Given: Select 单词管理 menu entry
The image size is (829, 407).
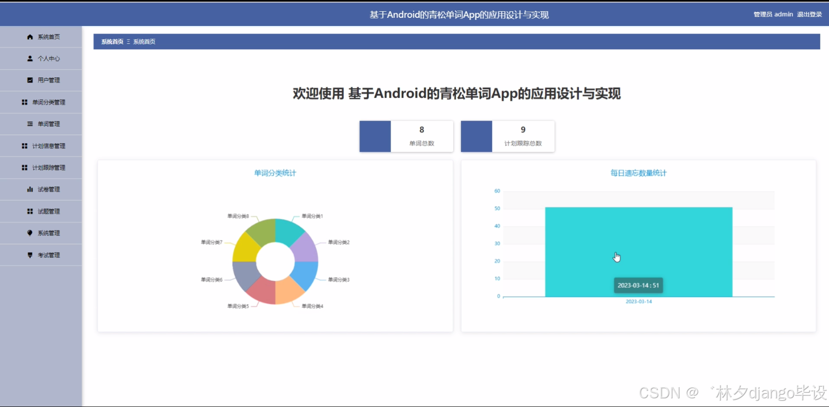Looking at the screenshot, I should click(41, 124).
